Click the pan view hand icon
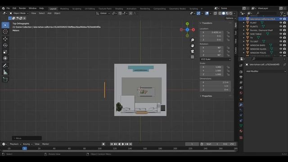Screen dimensions: 288x162 192,45
